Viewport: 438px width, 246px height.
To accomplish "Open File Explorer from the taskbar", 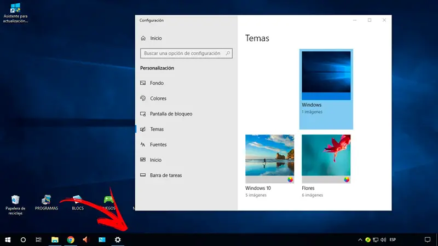I will pos(55,239).
